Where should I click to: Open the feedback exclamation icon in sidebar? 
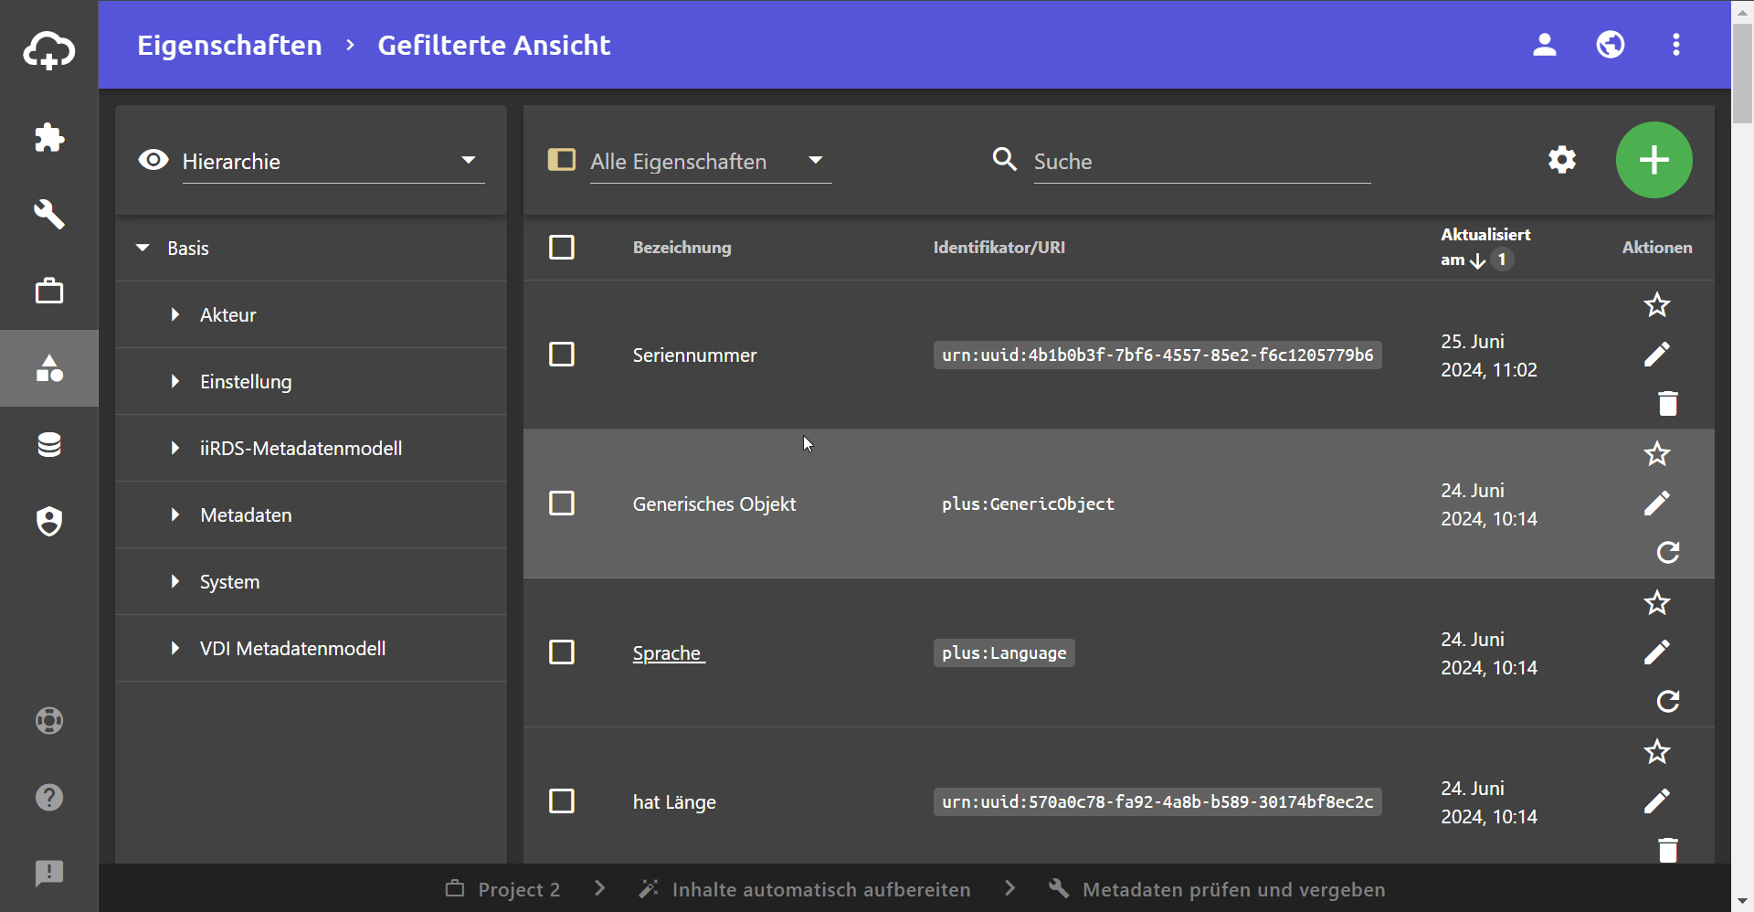[48, 874]
